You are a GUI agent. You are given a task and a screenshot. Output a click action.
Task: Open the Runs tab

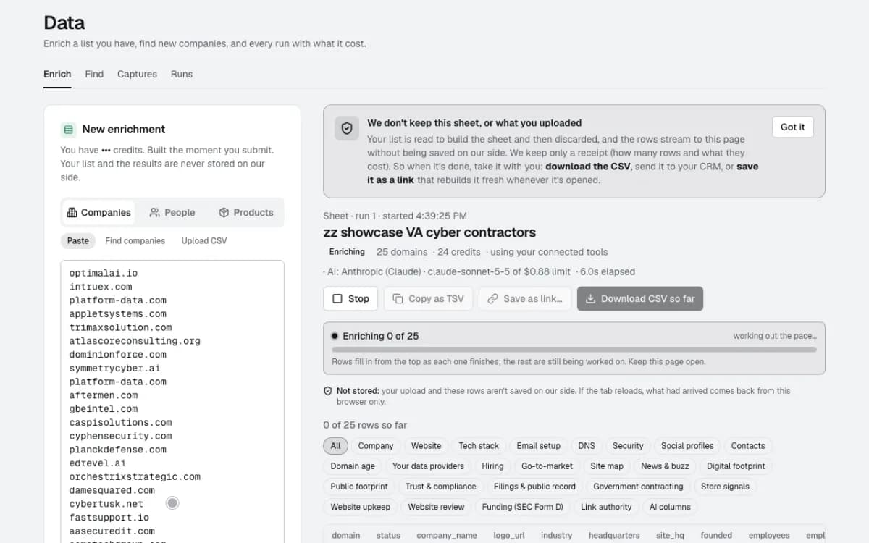coord(182,74)
